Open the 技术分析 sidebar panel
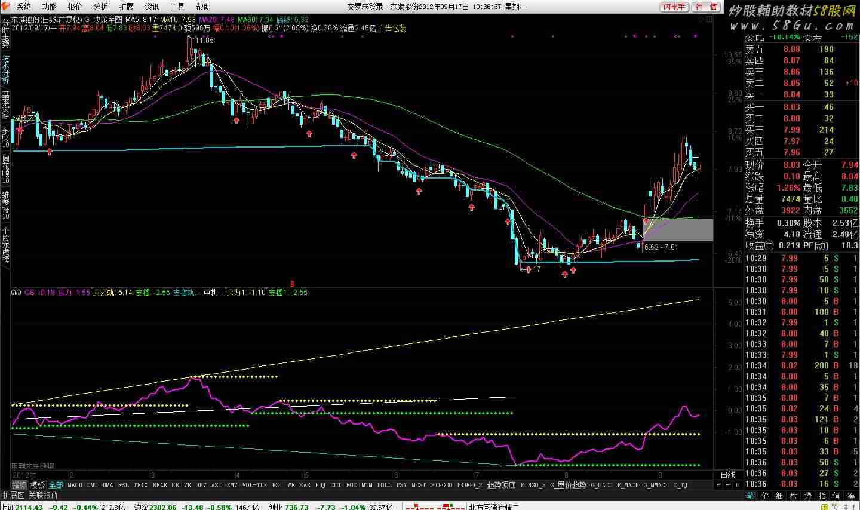 pos(5,69)
